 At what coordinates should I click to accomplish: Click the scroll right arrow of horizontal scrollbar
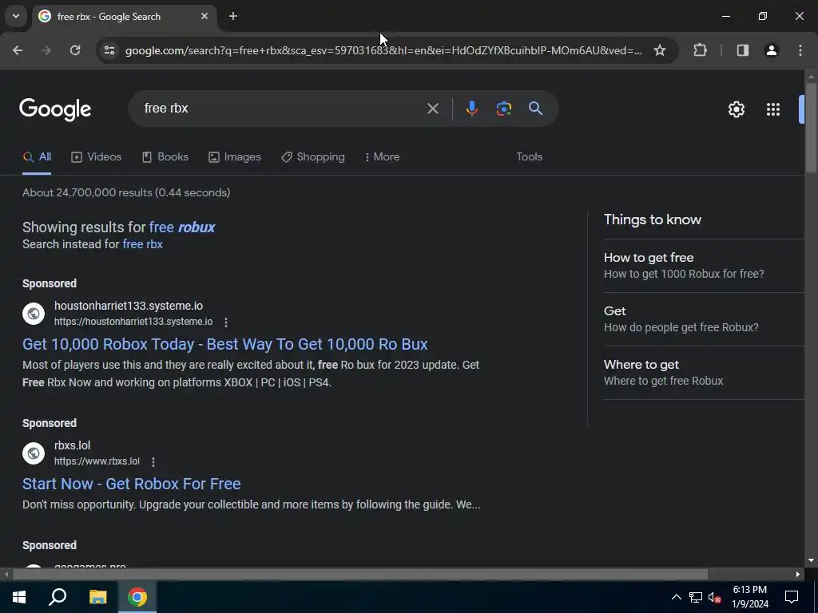[798, 574]
